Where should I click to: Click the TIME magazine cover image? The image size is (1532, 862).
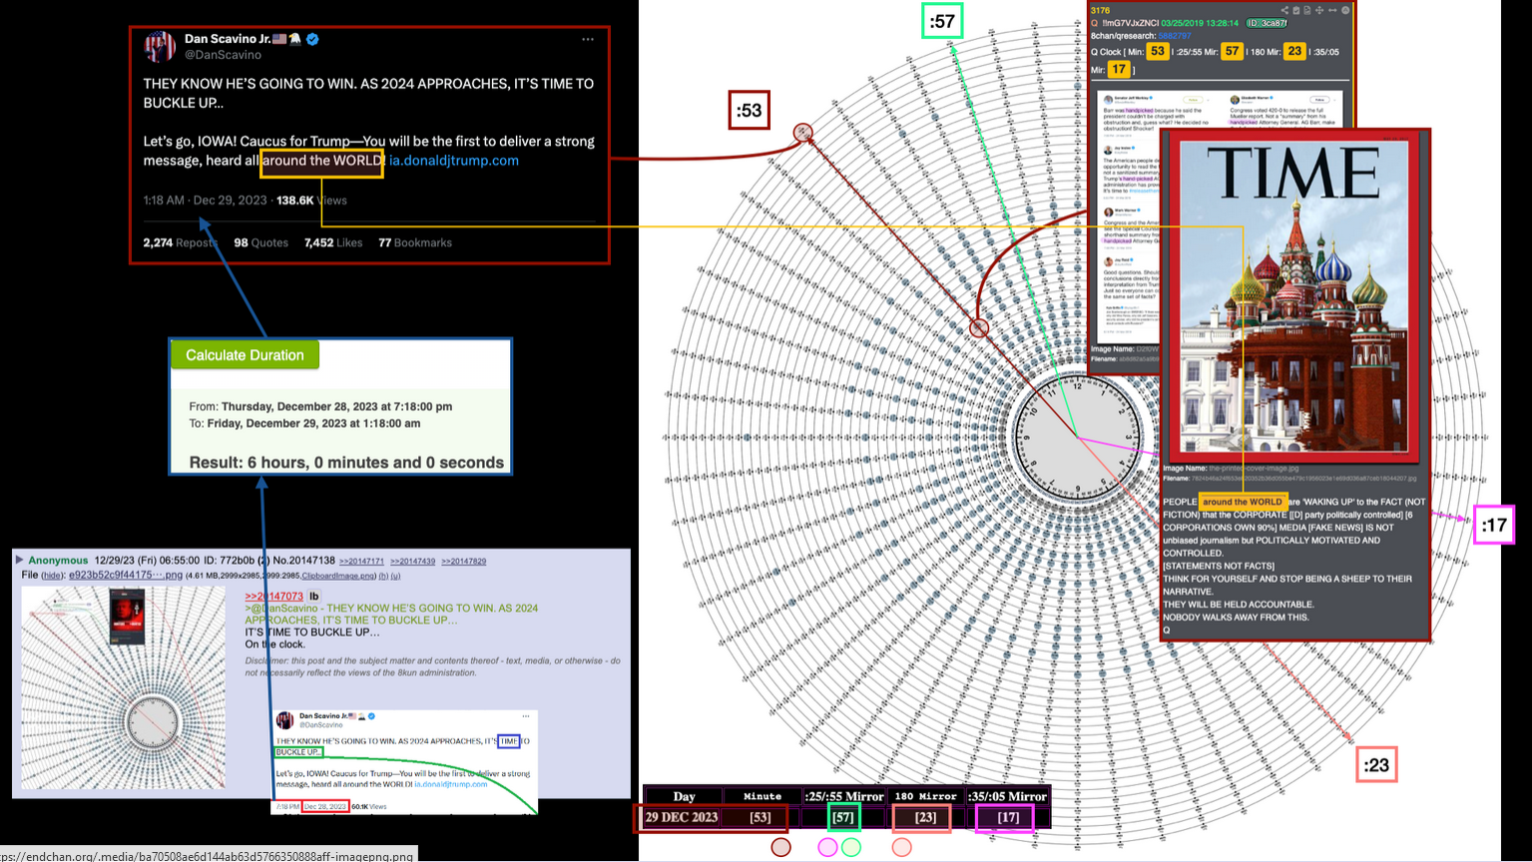tap(1294, 297)
